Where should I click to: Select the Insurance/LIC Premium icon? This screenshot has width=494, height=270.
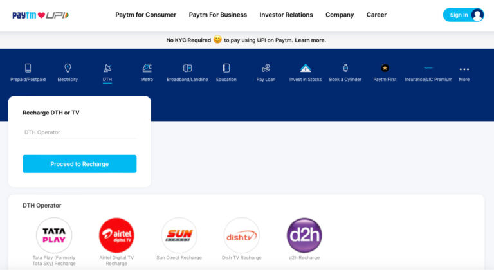point(428,68)
